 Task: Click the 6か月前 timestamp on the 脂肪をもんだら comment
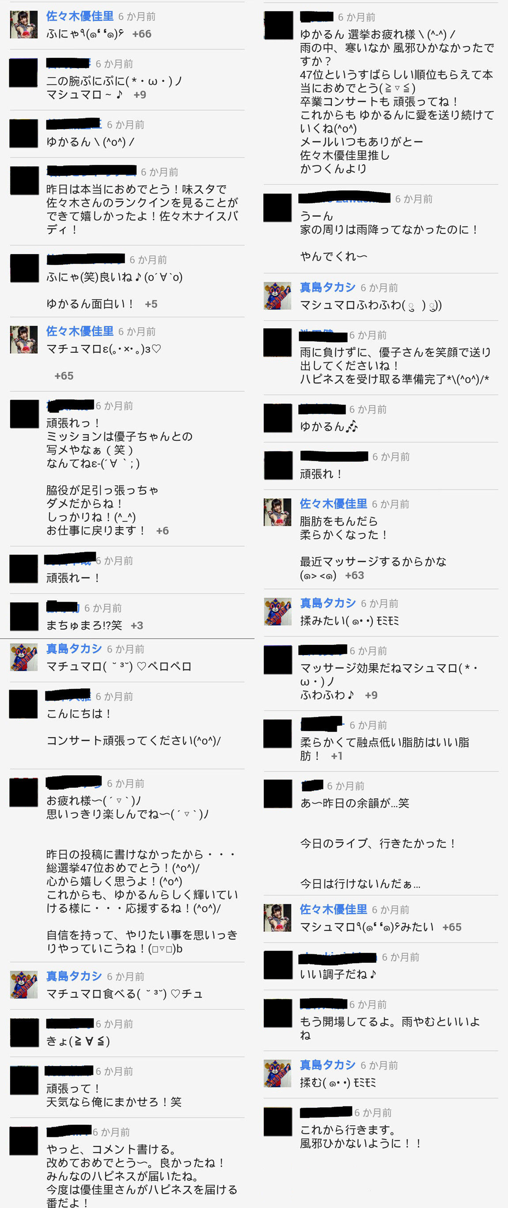[390, 504]
